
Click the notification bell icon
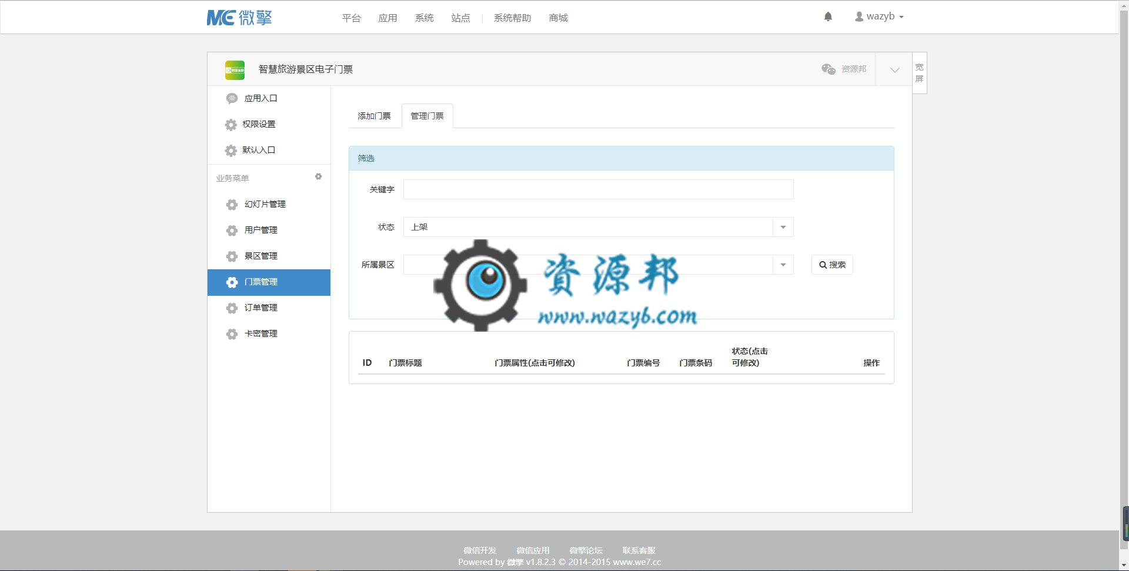tap(828, 16)
